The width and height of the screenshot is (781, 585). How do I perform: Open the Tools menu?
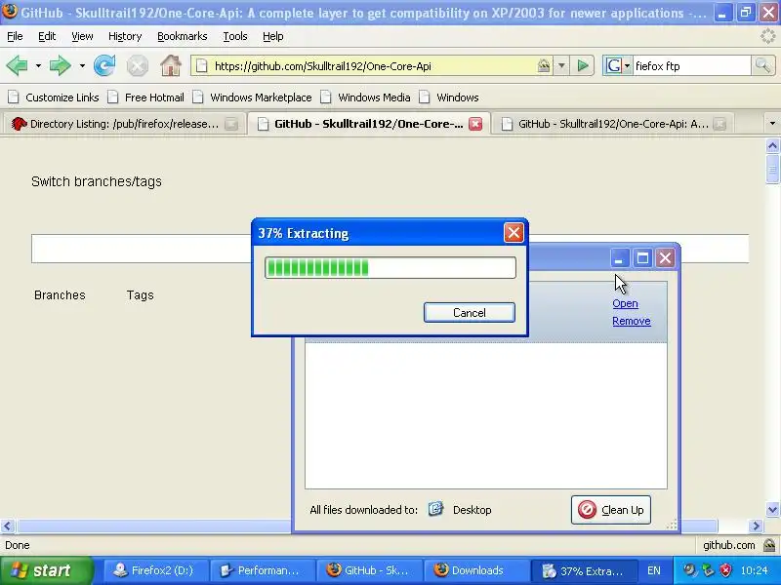(235, 36)
